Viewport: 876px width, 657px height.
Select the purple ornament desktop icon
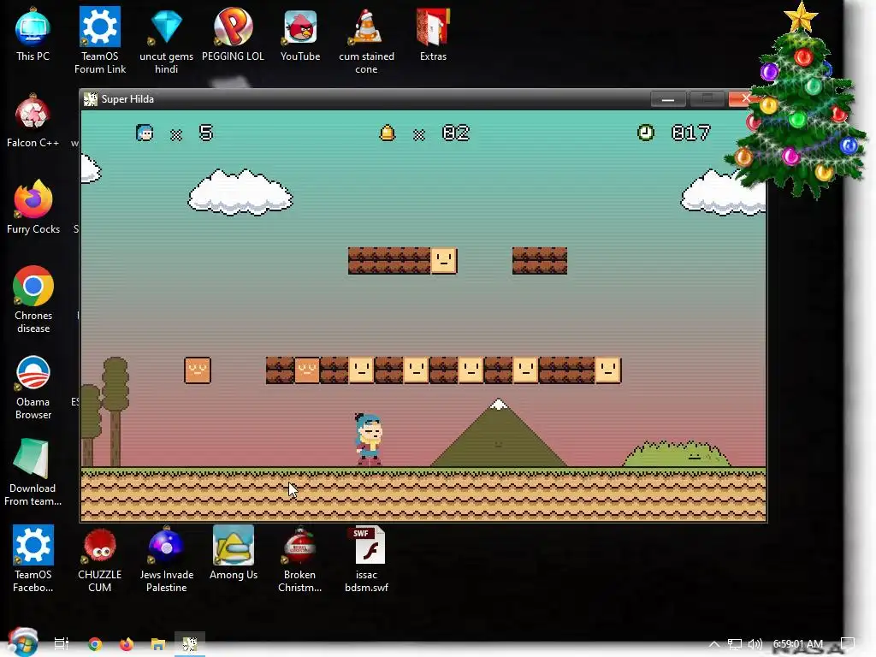coord(167,559)
